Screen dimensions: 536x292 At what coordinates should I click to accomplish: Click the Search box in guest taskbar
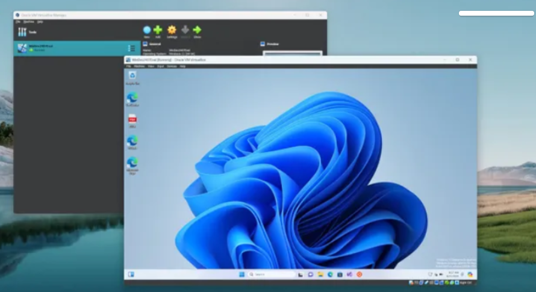[272, 274]
